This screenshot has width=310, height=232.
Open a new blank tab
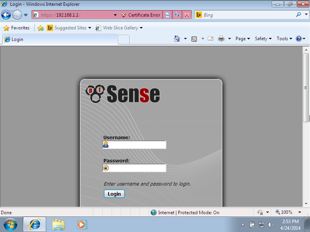pos(124,40)
